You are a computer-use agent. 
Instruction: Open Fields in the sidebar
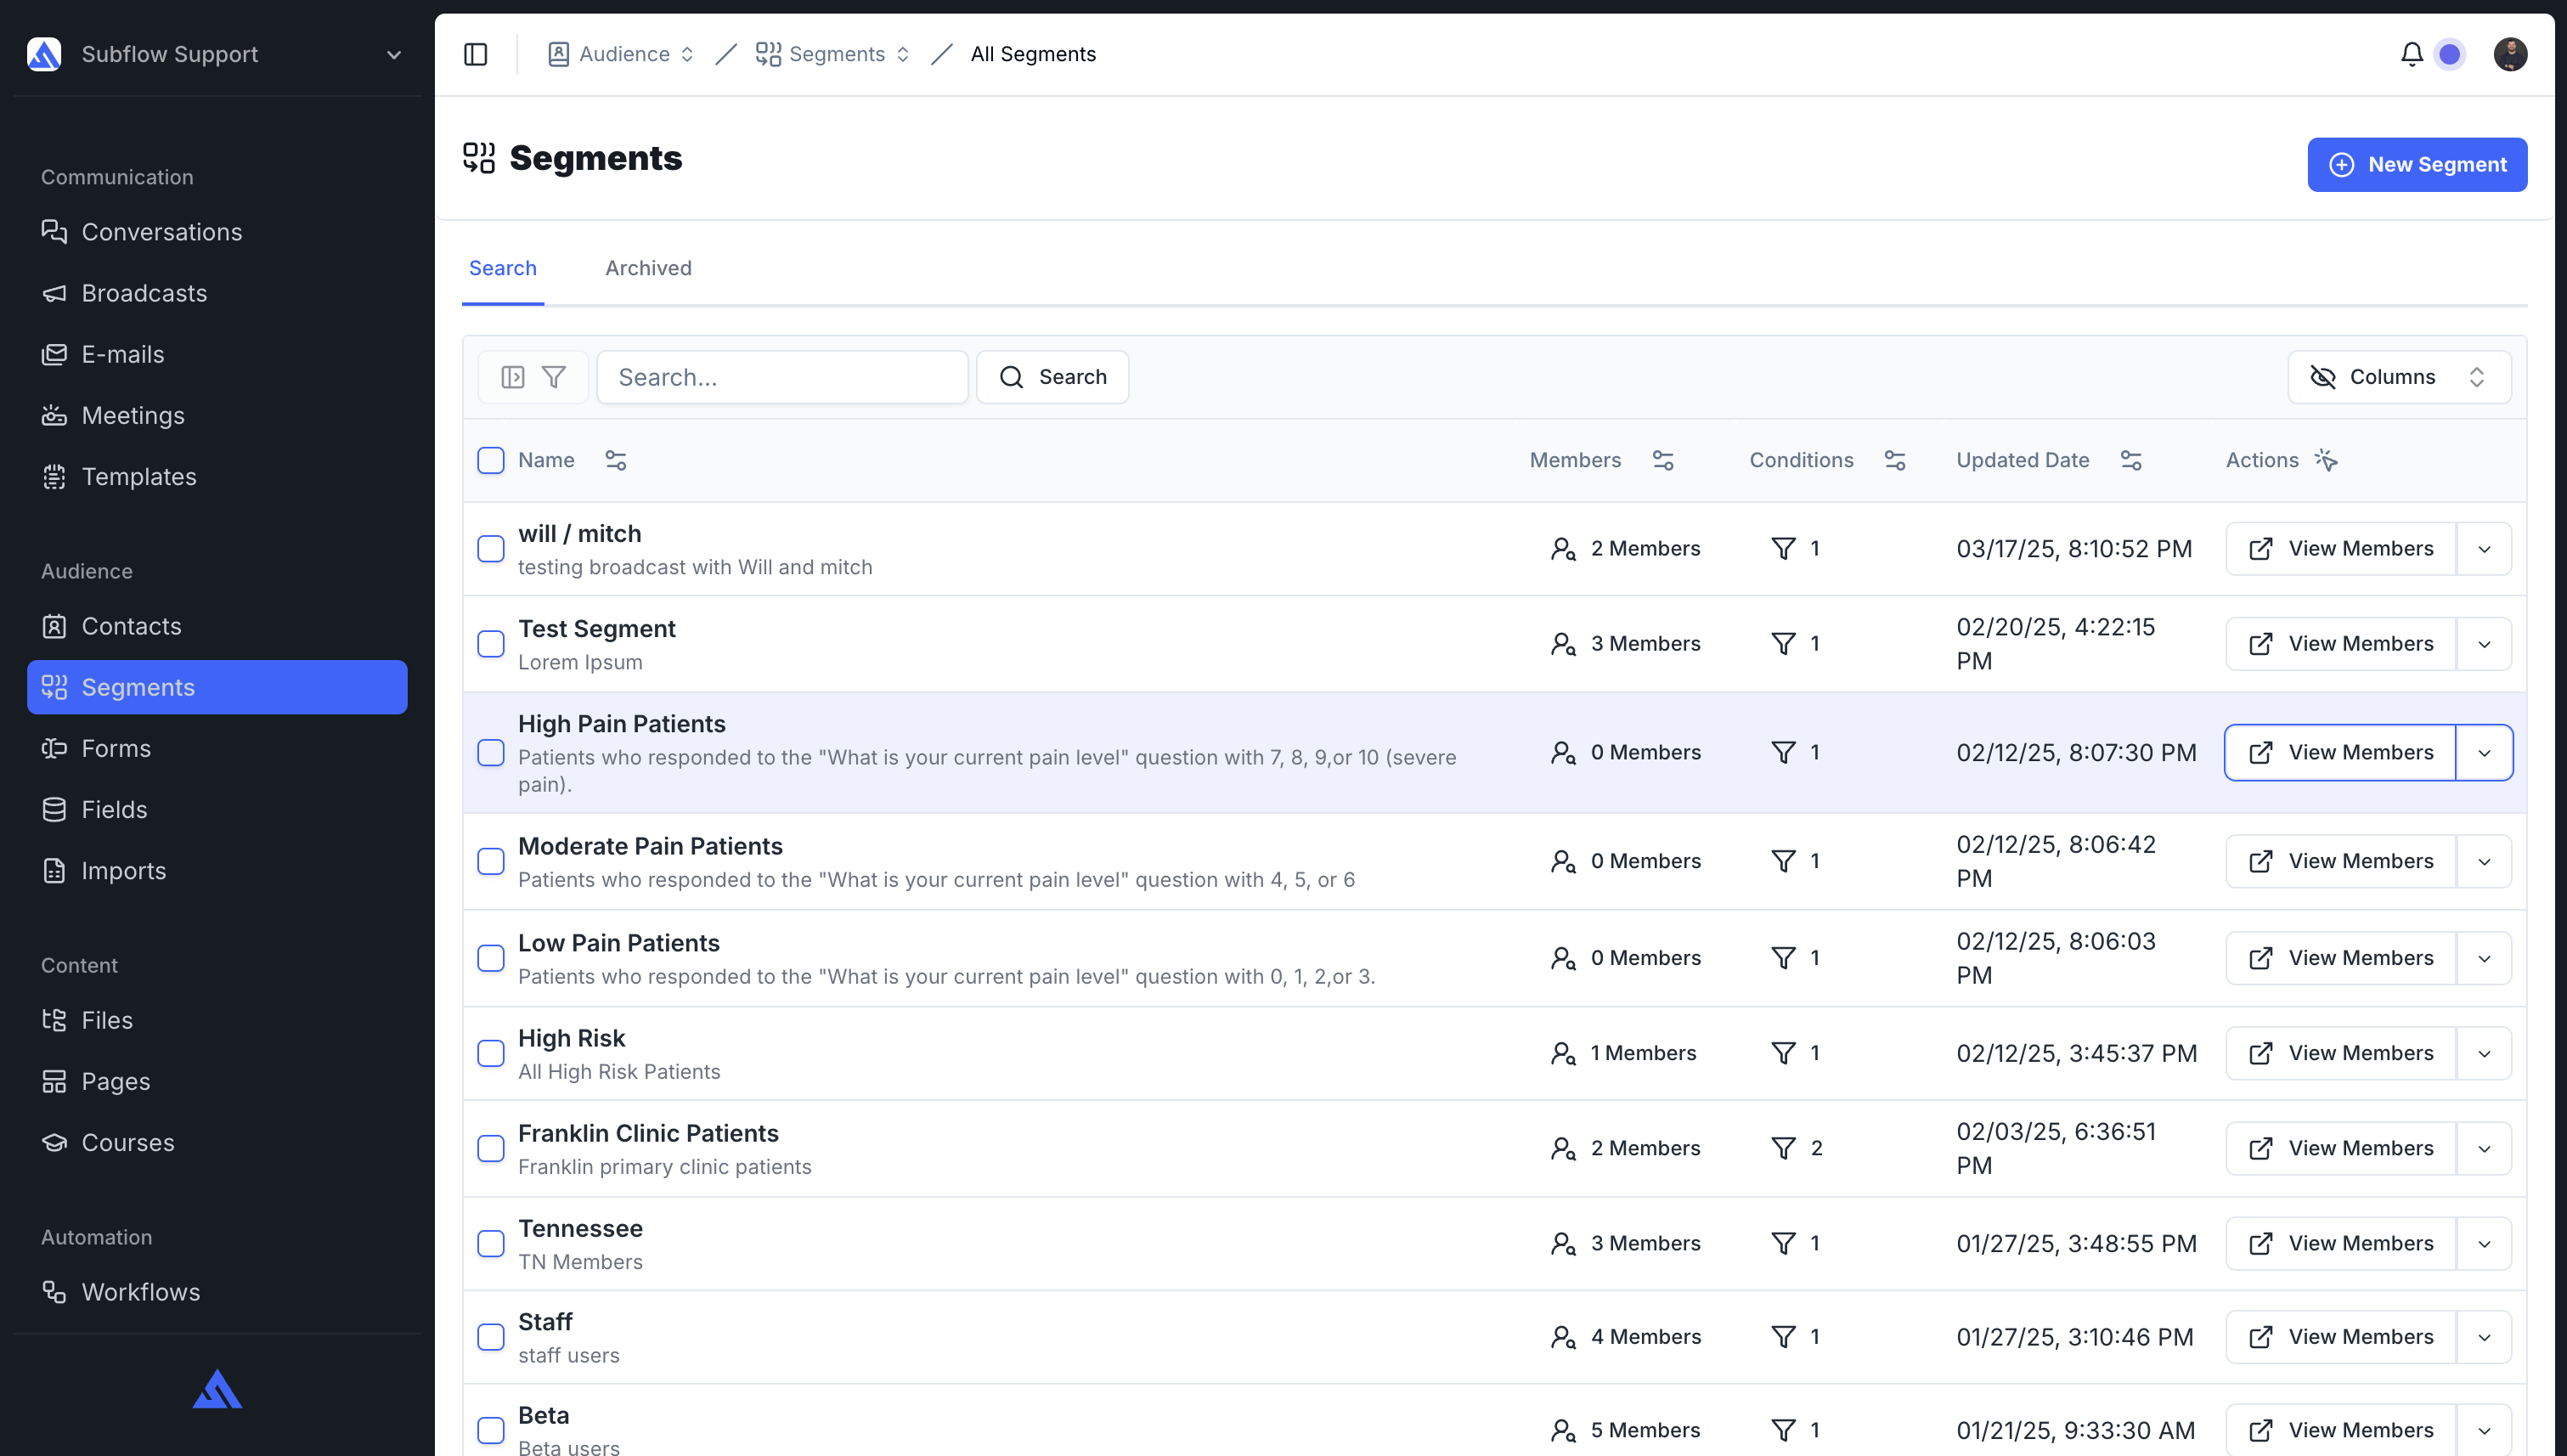[217, 809]
